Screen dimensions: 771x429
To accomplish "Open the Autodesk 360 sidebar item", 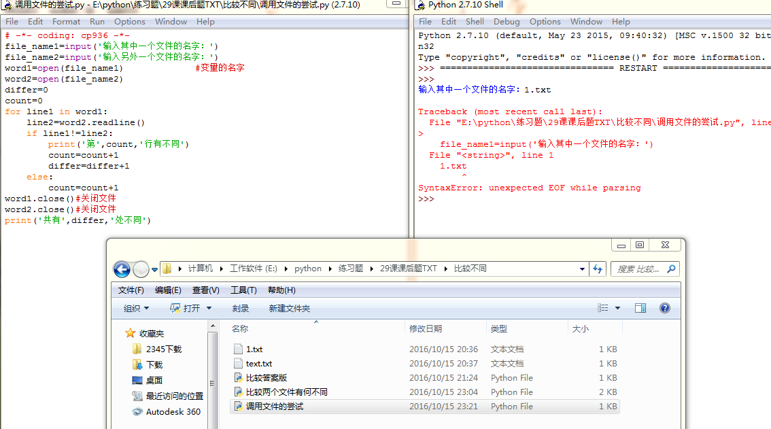I will click(173, 411).
